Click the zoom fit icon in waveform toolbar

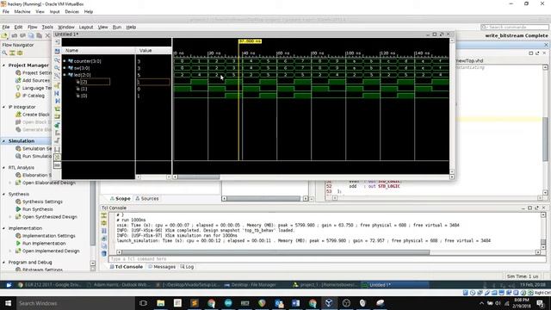pos(58,77)
